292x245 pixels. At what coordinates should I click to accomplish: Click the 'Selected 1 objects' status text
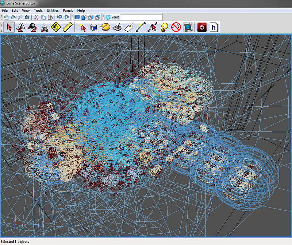coord(15,241)
